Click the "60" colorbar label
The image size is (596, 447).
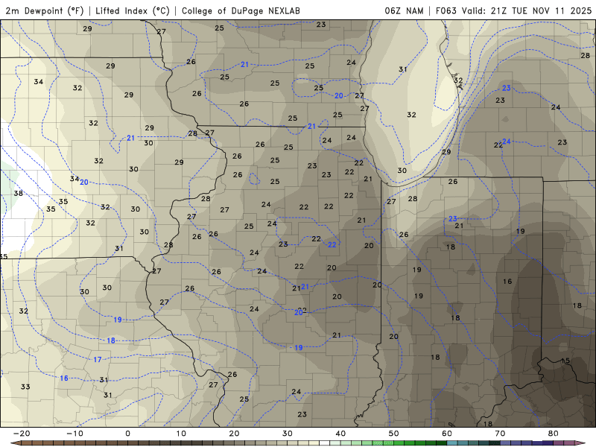447,434
